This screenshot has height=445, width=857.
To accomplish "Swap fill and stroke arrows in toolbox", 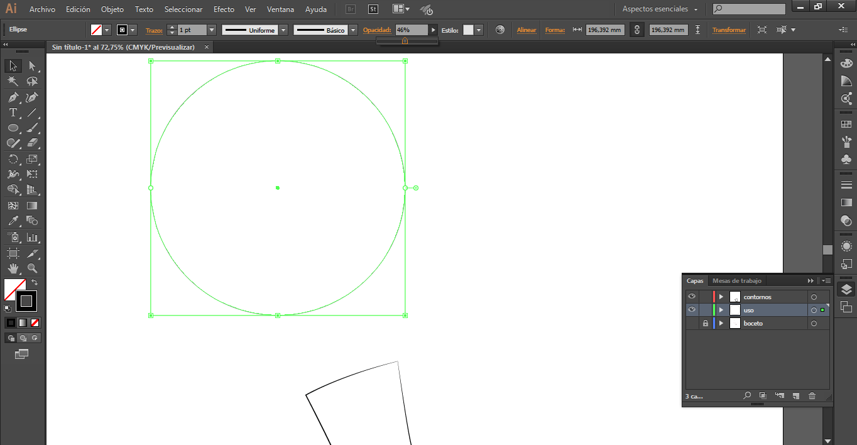I will click(35, 283).
